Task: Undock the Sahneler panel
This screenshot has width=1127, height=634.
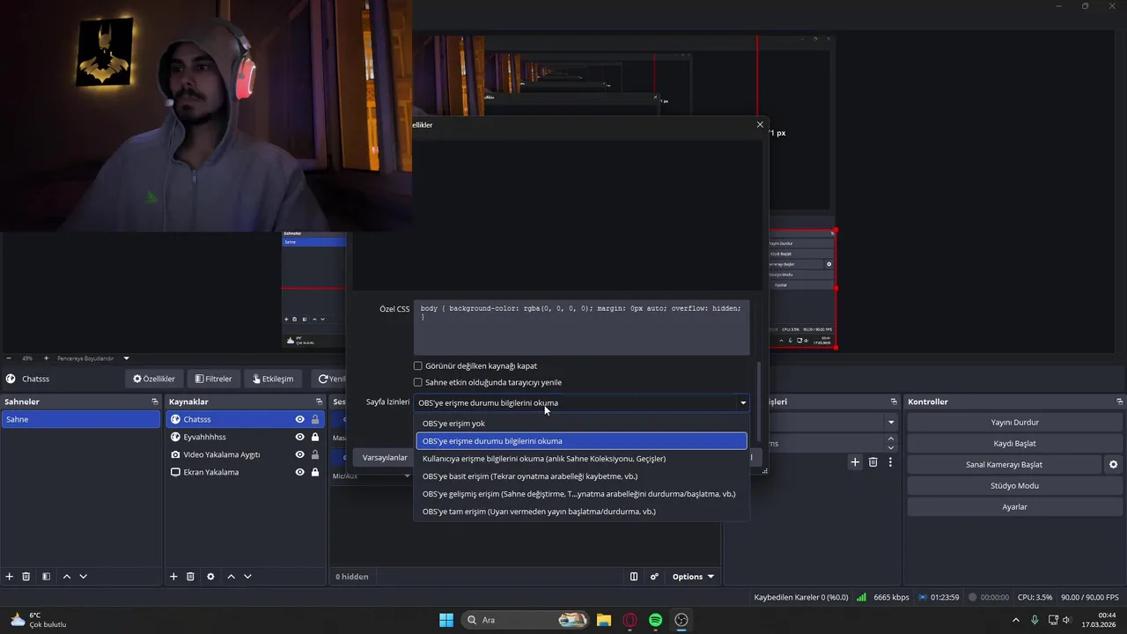Action: (155, 402)
